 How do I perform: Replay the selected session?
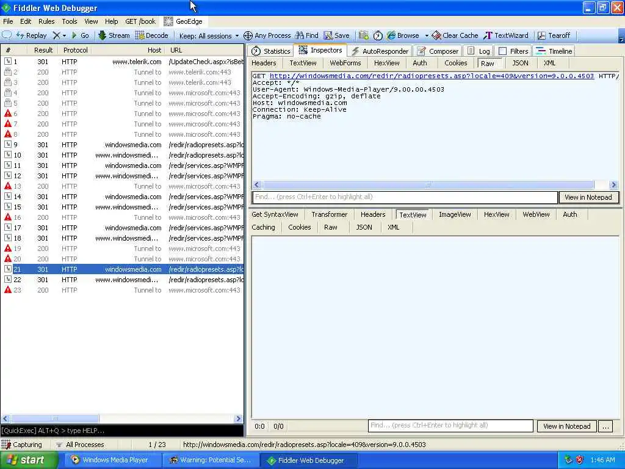coord(32,35)
